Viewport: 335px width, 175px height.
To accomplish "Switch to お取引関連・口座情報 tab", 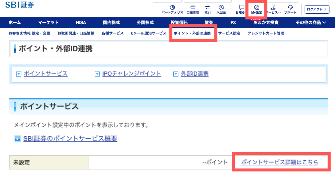I will click(76, 33).
